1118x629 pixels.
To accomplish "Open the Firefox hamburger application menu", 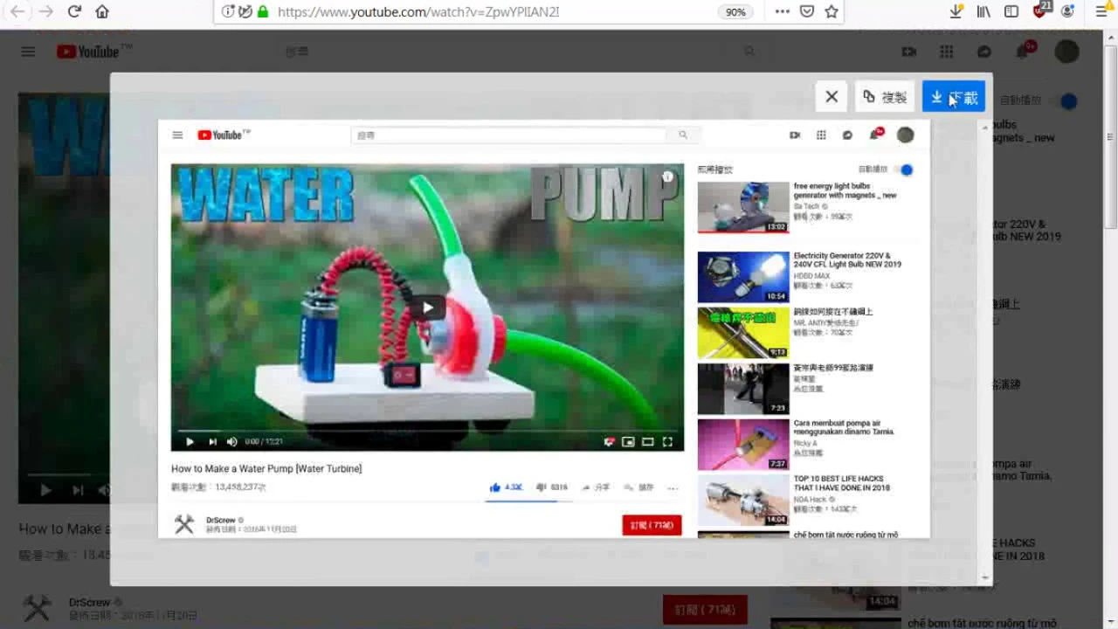I will tap(1101, 11).
